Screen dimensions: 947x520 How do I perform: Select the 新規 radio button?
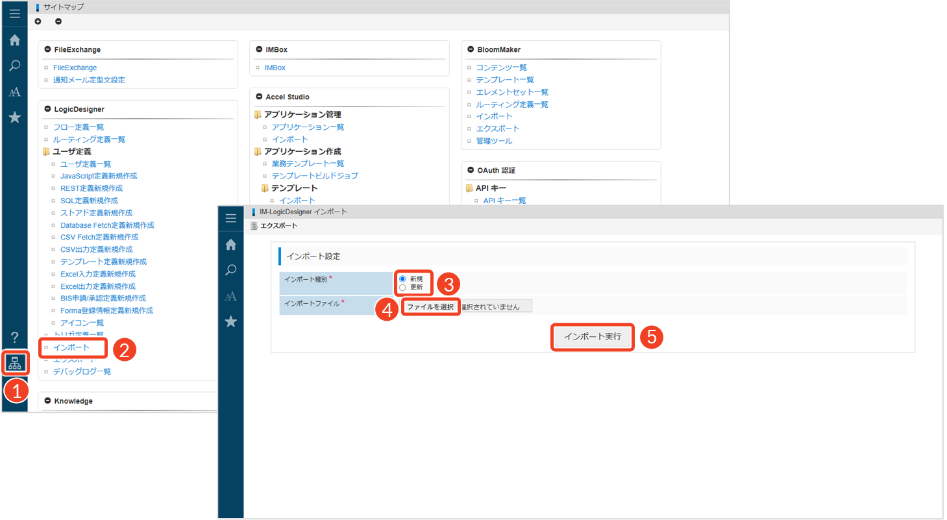[x=402, y=279]
